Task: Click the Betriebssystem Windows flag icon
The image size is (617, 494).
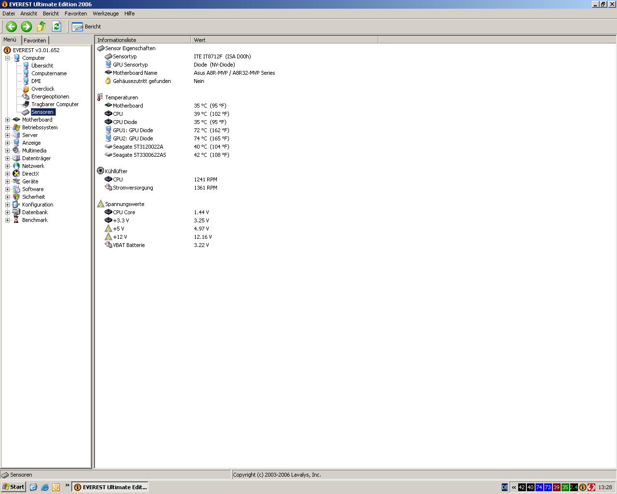Action: [16, 127]
